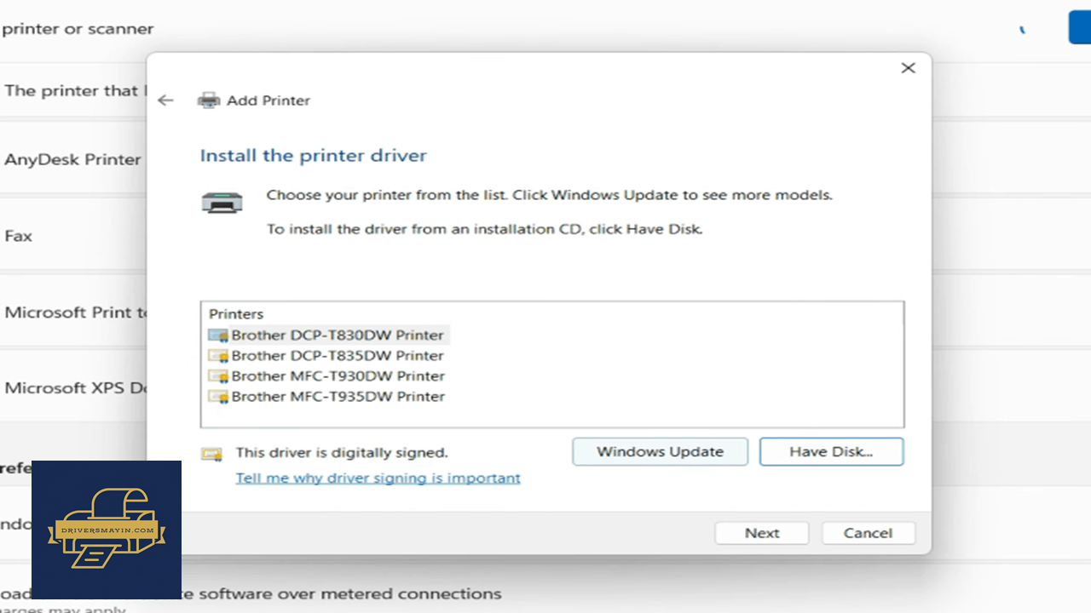
Task: Close the Add Printer dialog
Action: pyautogui.click(x=909, y=68)
